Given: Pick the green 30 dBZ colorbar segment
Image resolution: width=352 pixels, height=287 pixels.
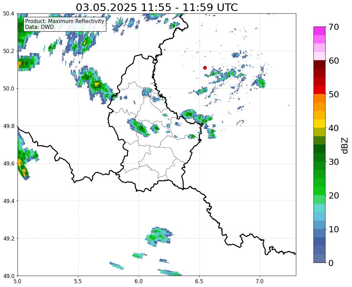Looking at the screenshot, I should [319, 166].
